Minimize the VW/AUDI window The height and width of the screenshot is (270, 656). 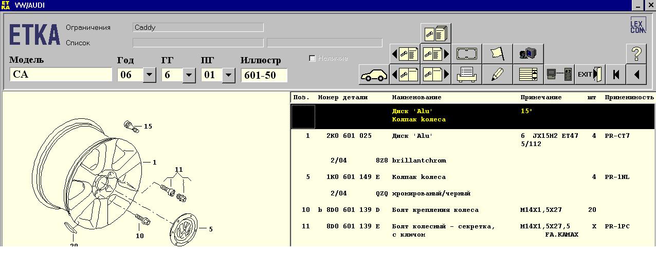coord(637,5)
